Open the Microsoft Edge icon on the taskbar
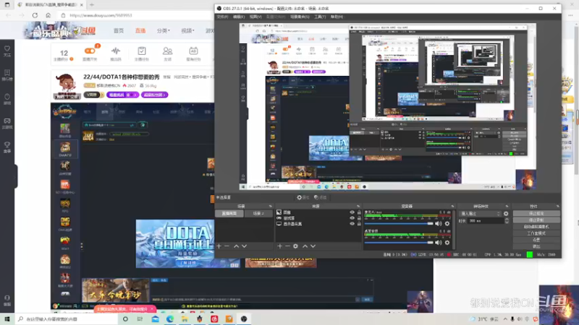This screenshot has width=579, height=325. [x=170, y=318]
